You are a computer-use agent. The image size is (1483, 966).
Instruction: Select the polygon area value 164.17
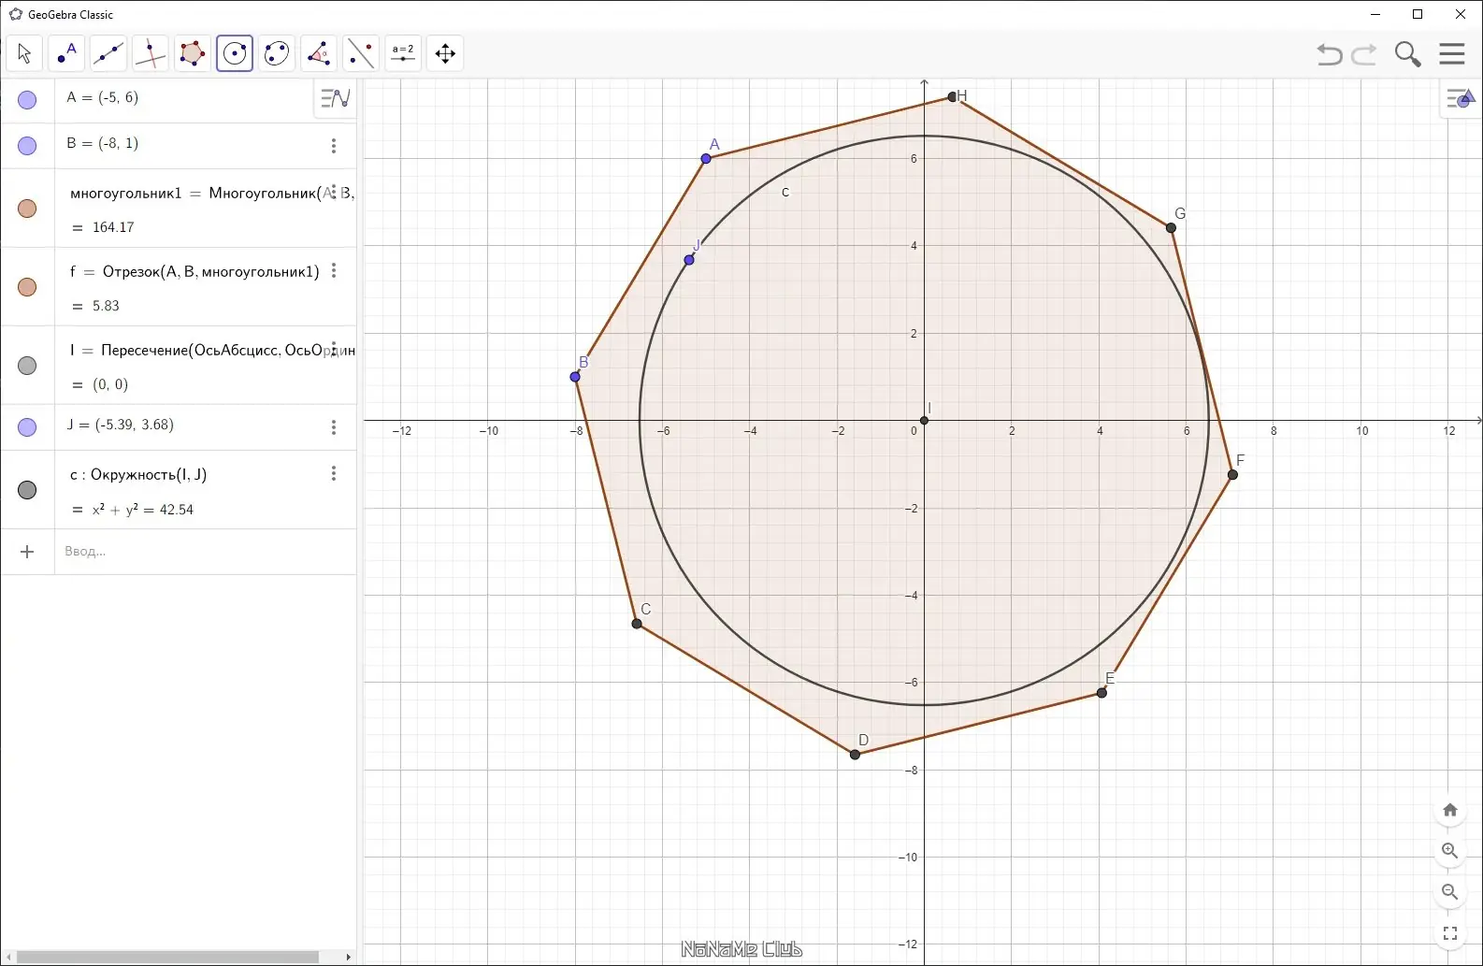point(113,227)
